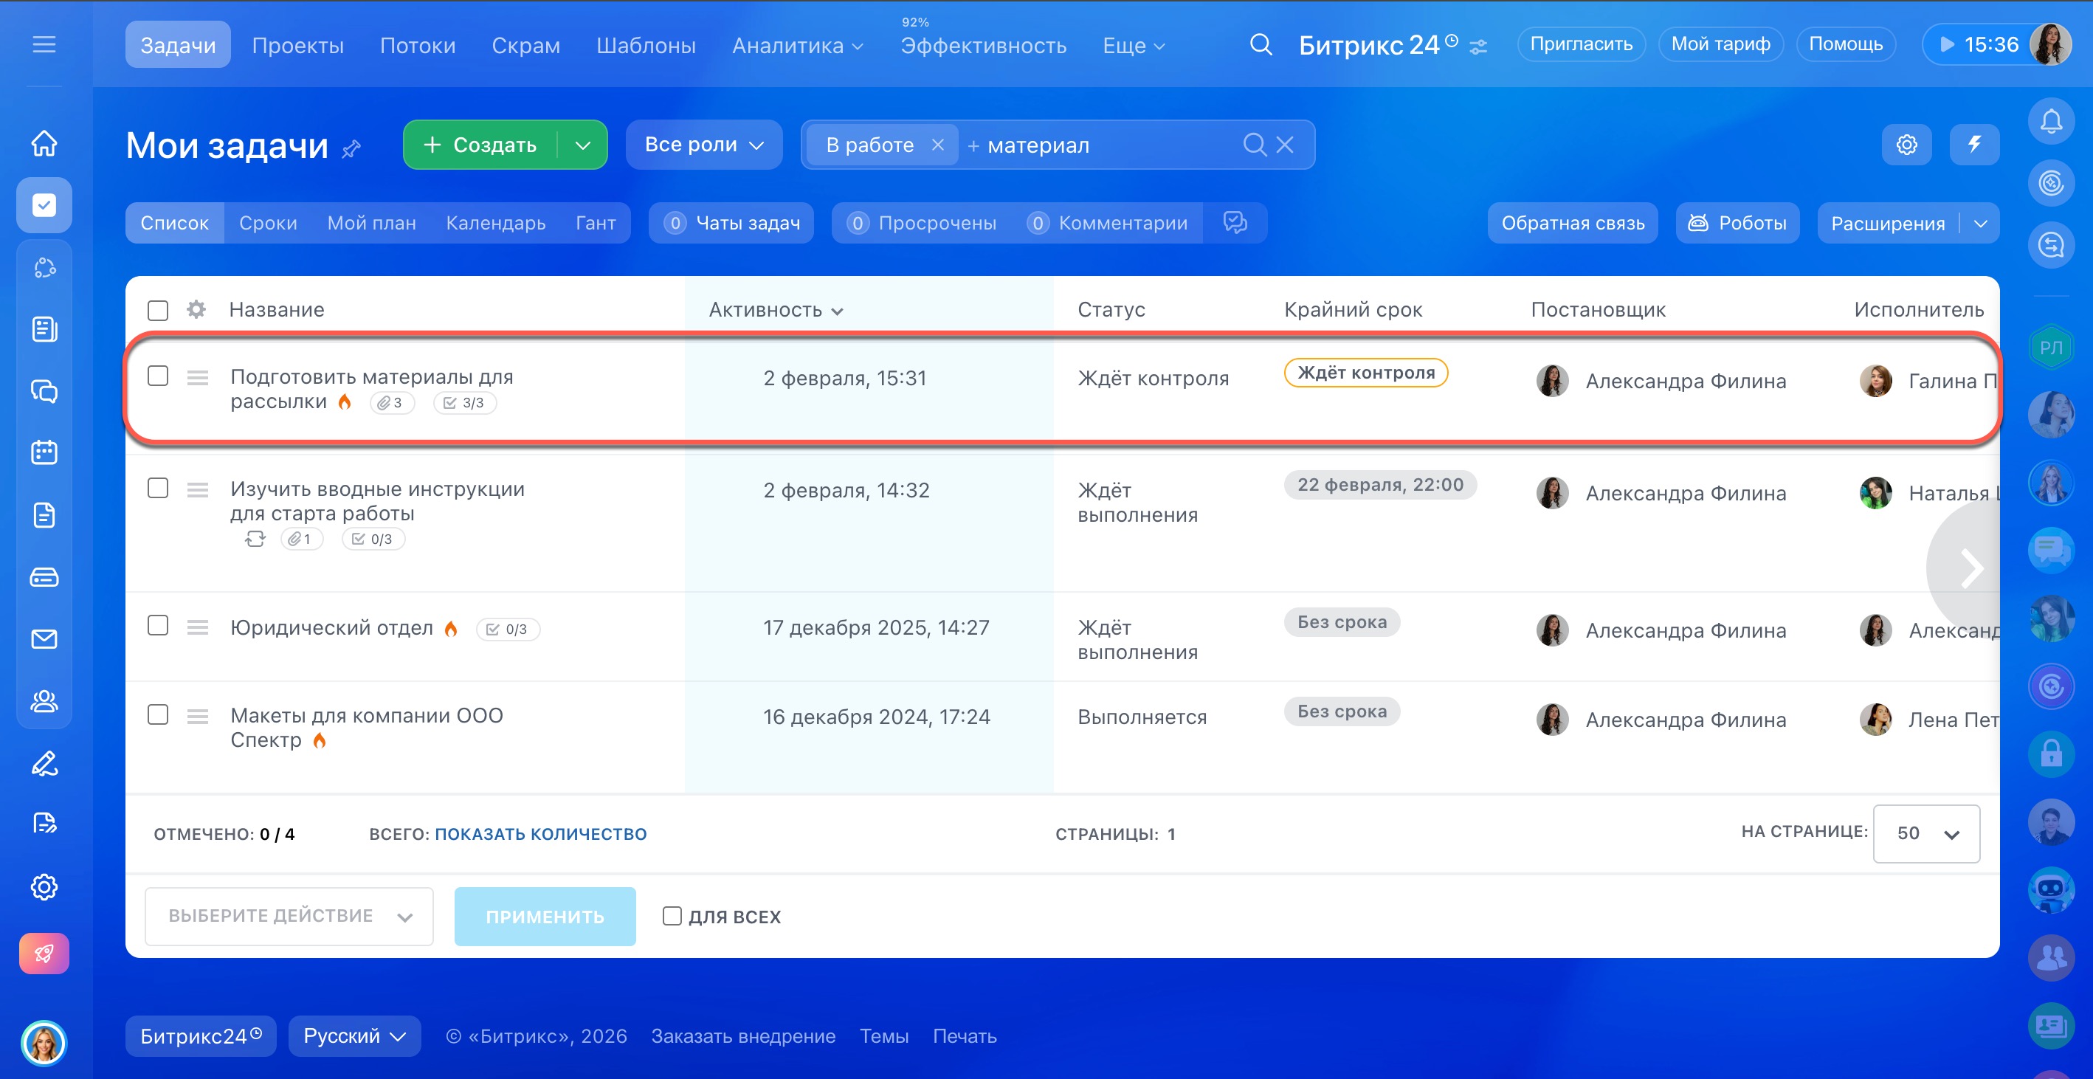This screenshot has height=1079, width=2093.
Task: Open the hamburger menu icon
Action: pos(44,45)
